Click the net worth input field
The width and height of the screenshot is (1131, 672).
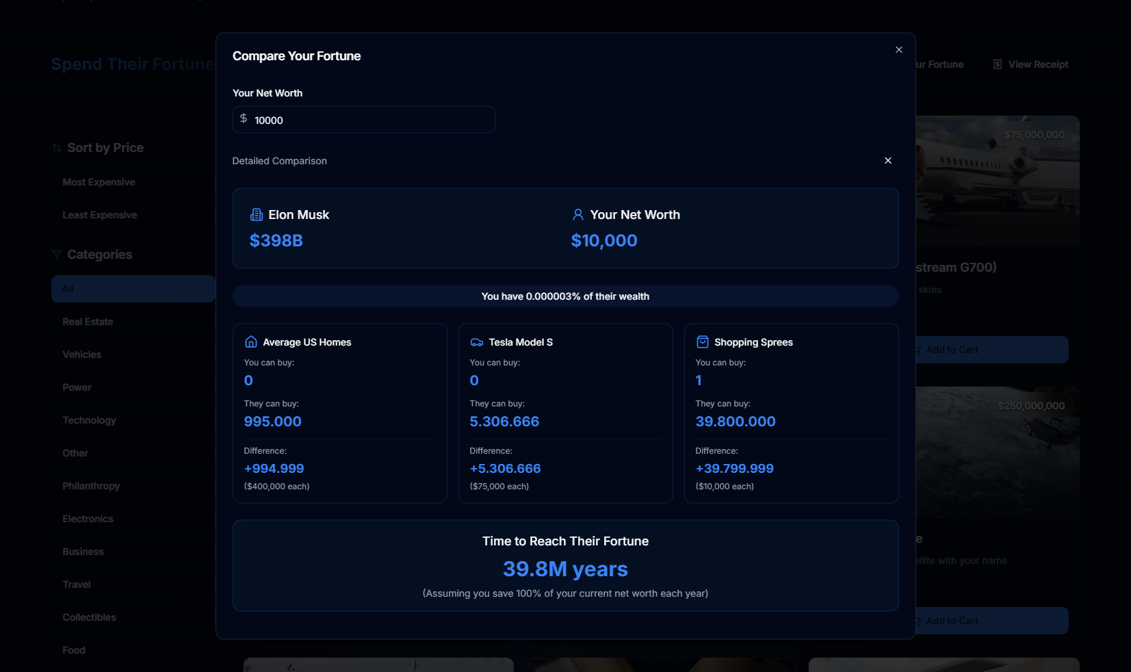click(363, 119)
